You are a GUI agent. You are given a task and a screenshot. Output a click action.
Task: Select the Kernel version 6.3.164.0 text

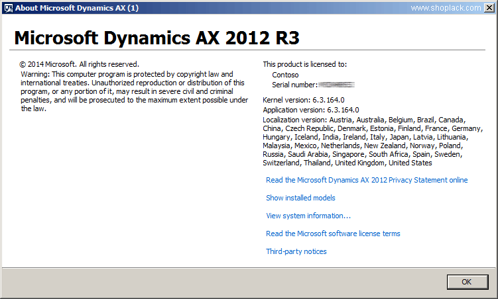(x=304, y=100)
